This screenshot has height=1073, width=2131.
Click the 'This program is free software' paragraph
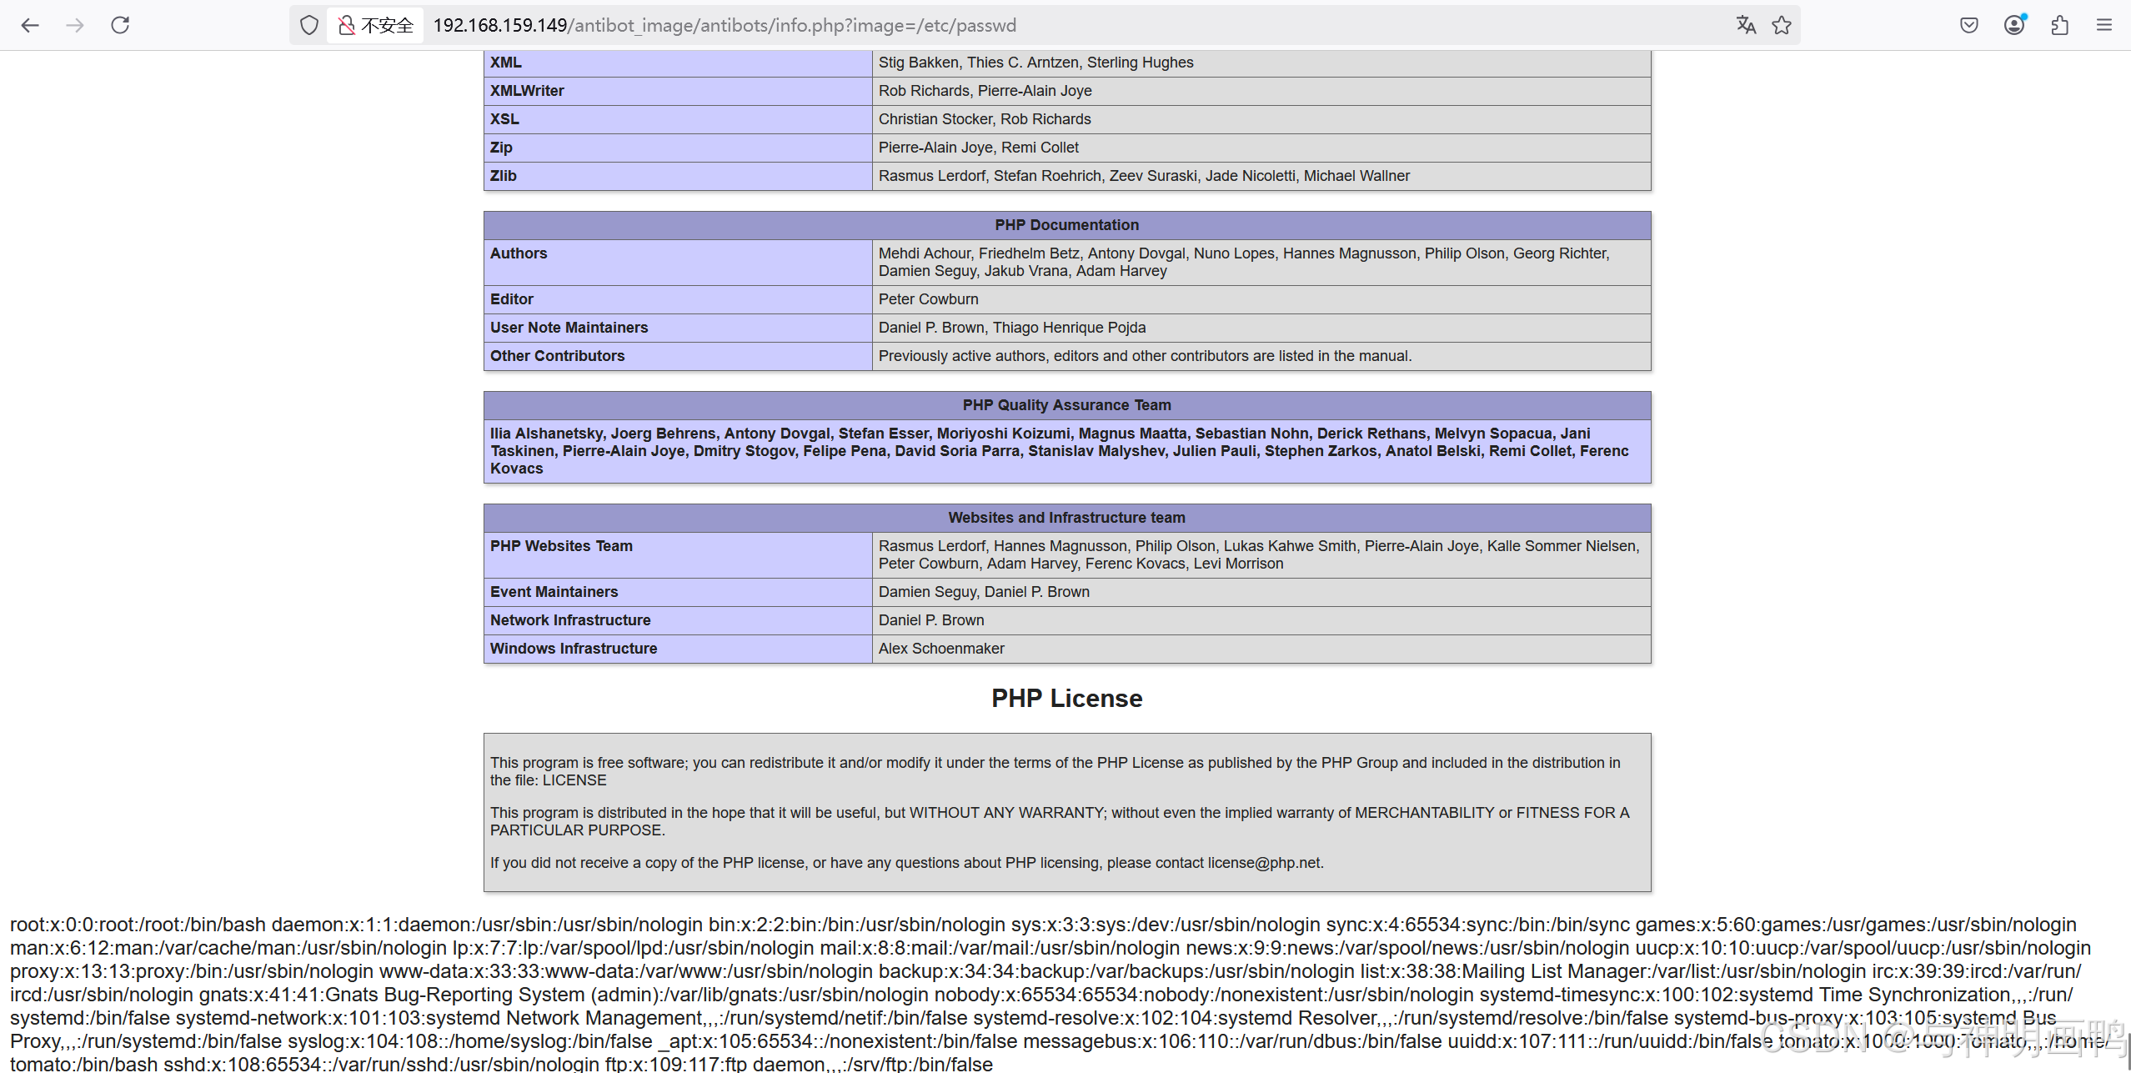(1055, 771)
